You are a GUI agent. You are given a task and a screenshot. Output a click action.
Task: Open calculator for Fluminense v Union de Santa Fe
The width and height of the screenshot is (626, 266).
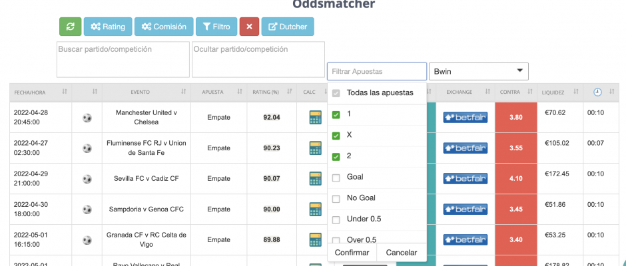click(x=316, y=148)
